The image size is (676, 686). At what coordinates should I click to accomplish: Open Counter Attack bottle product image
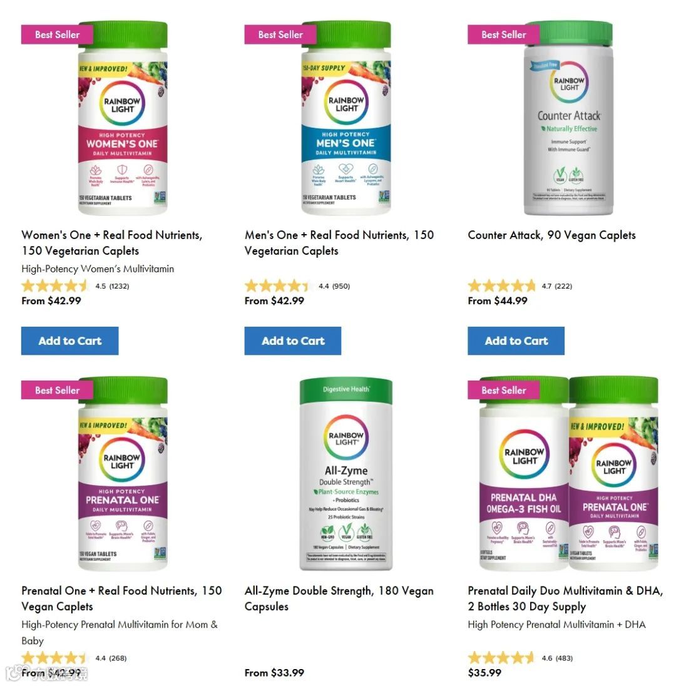click(x=569, y=118)
